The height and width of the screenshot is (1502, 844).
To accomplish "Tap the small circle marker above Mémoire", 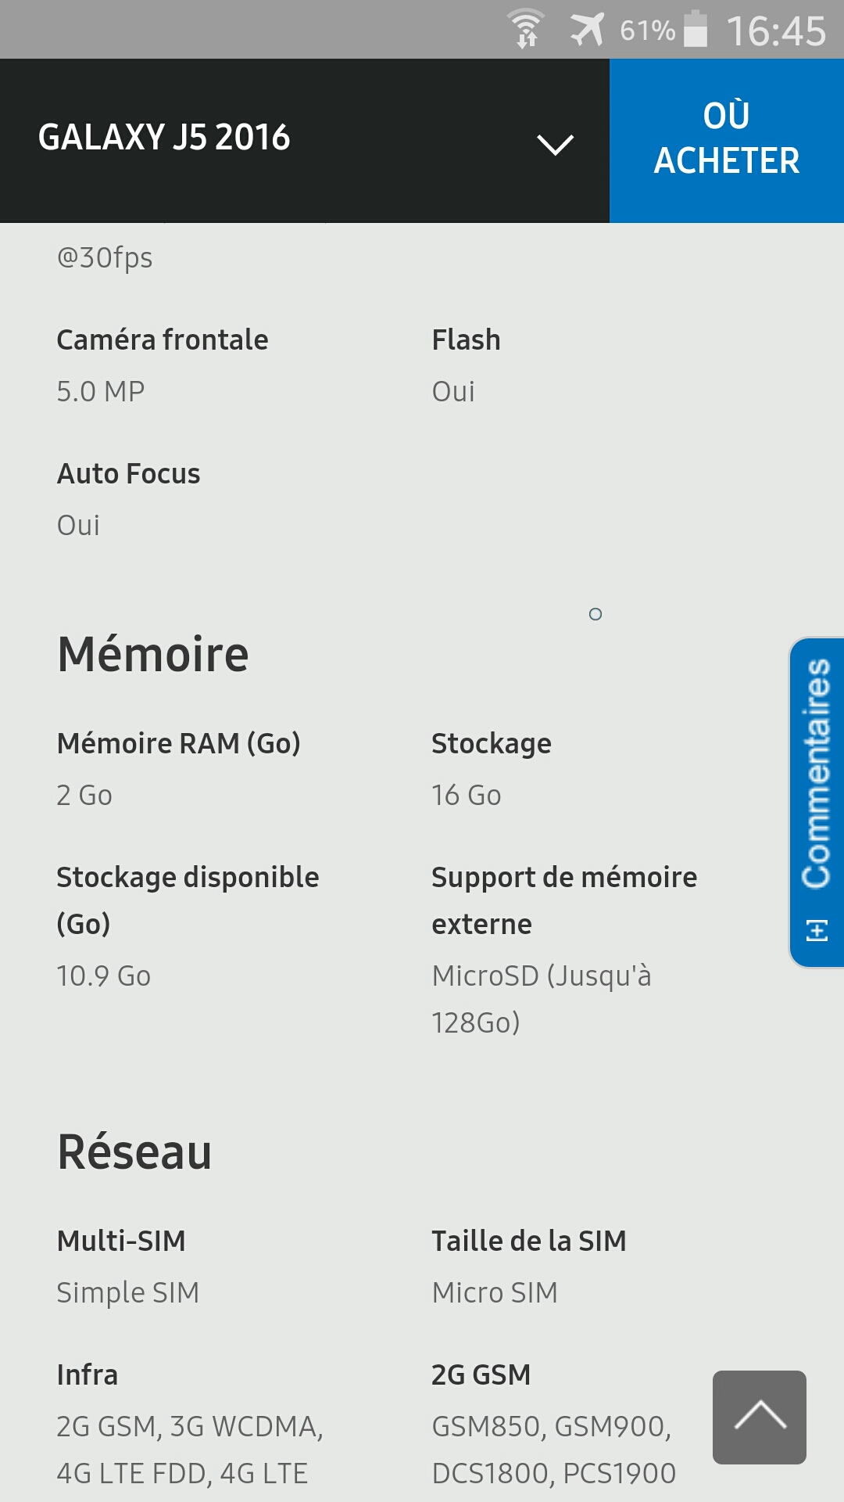I will 596,616.
